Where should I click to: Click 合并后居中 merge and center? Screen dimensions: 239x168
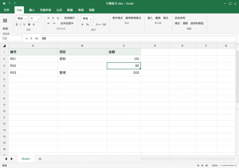(x=67, y=23)
